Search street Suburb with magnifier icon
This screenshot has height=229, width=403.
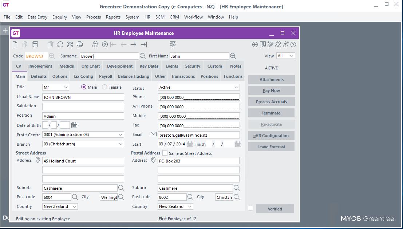(x=121, y=188)
